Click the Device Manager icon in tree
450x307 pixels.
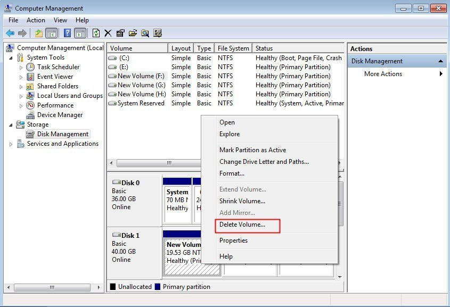click(x=30, y=115)
